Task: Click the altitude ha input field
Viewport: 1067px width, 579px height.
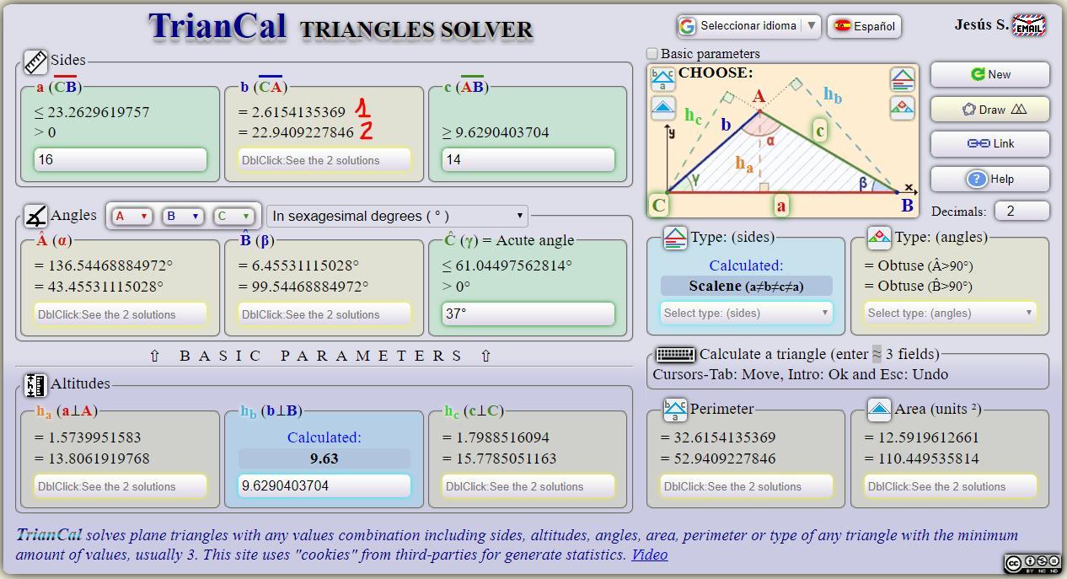Action: (121, 486)
